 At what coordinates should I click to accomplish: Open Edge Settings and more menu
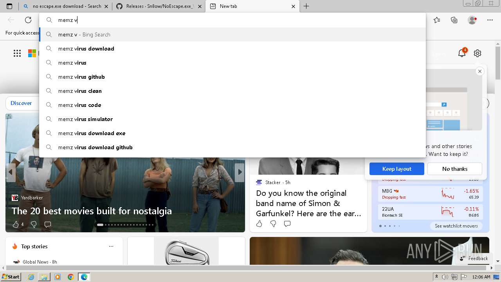[x=490, y=20]
